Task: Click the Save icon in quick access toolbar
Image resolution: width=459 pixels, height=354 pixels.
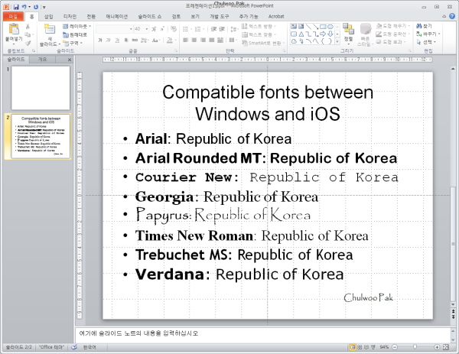Action: tap(16, 6)
